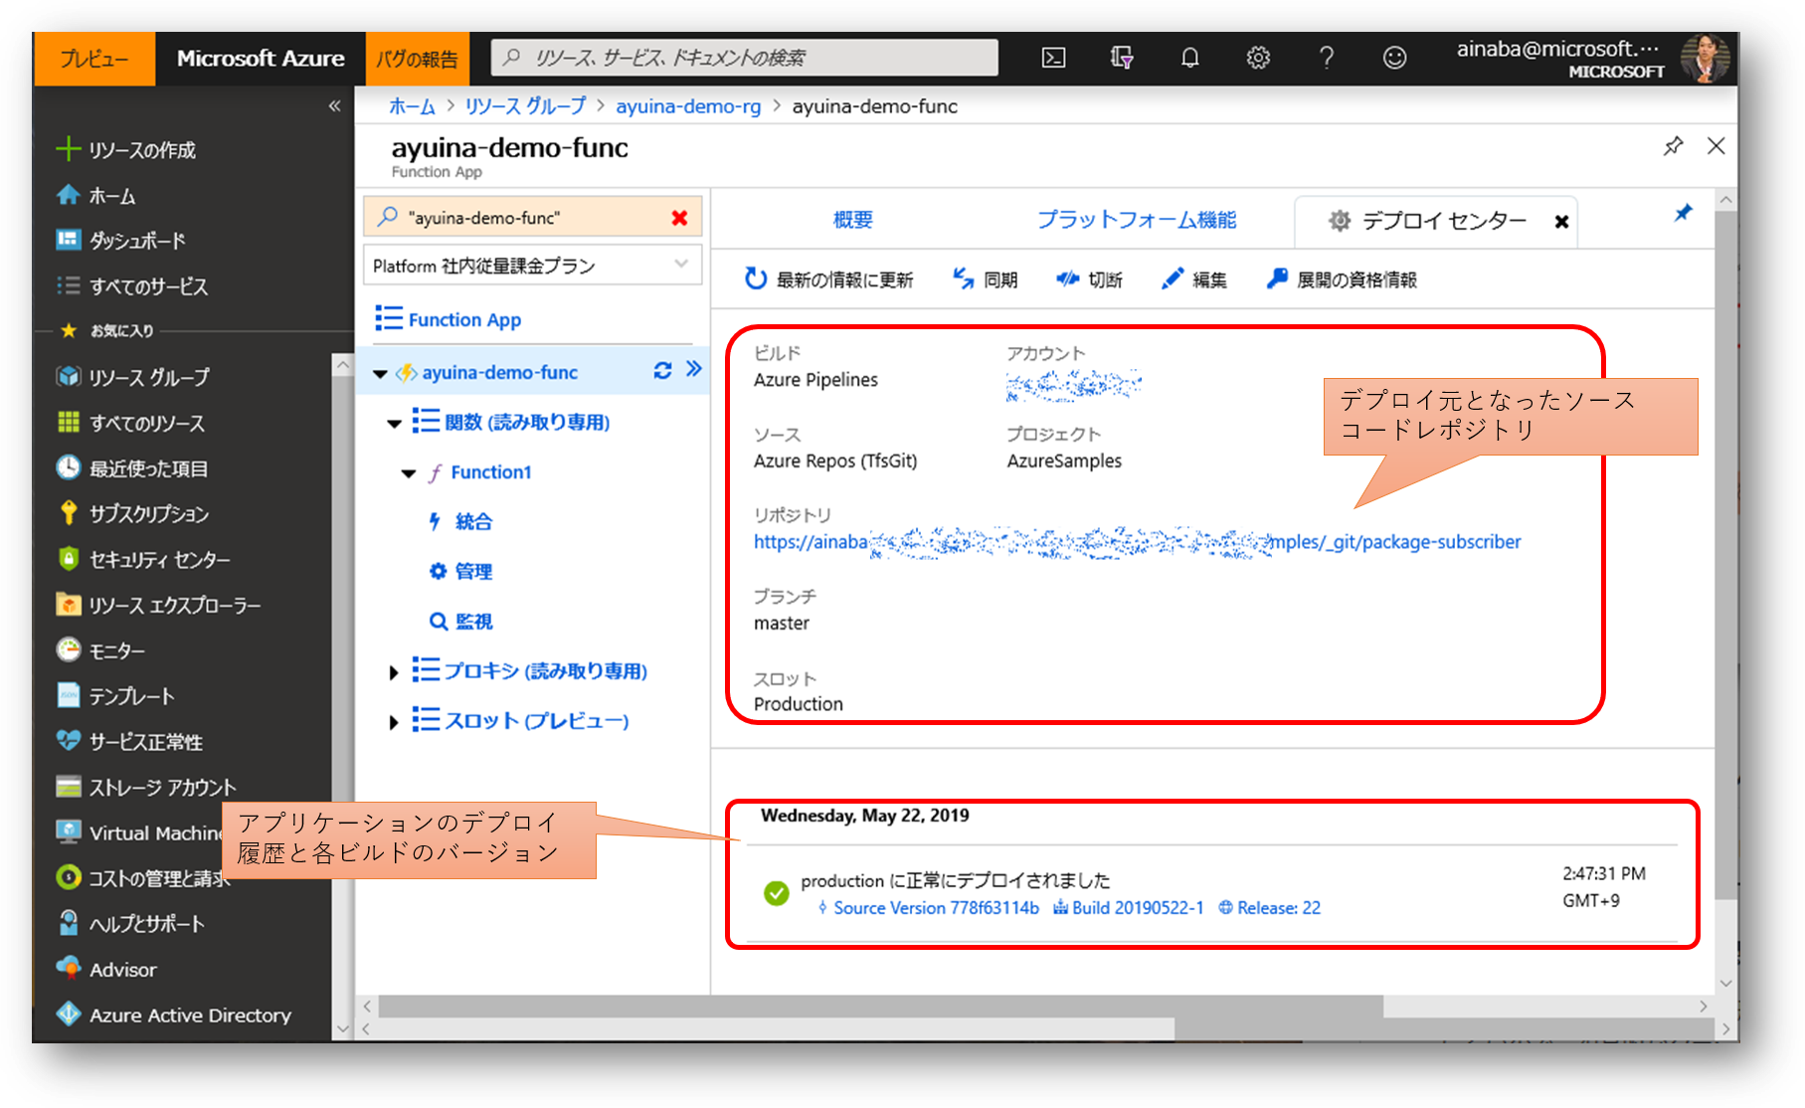Open Security Center (セキュリティ センター)
Screen dimensions: 1805x1108
coord(143,560)
